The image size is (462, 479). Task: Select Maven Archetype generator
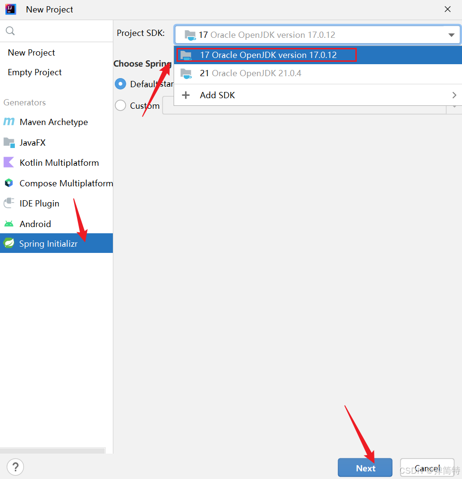[56, 122]
